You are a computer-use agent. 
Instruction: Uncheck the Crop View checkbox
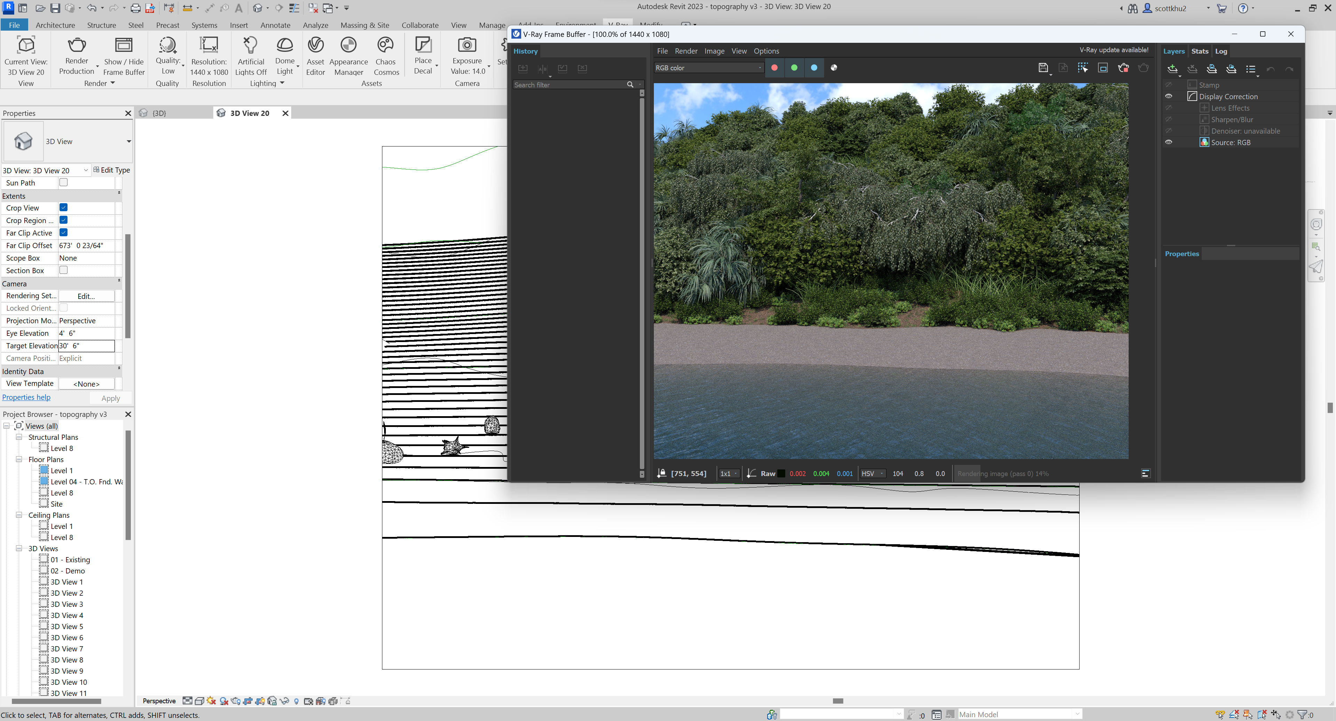pyautogui.click(x=63, y=207)
